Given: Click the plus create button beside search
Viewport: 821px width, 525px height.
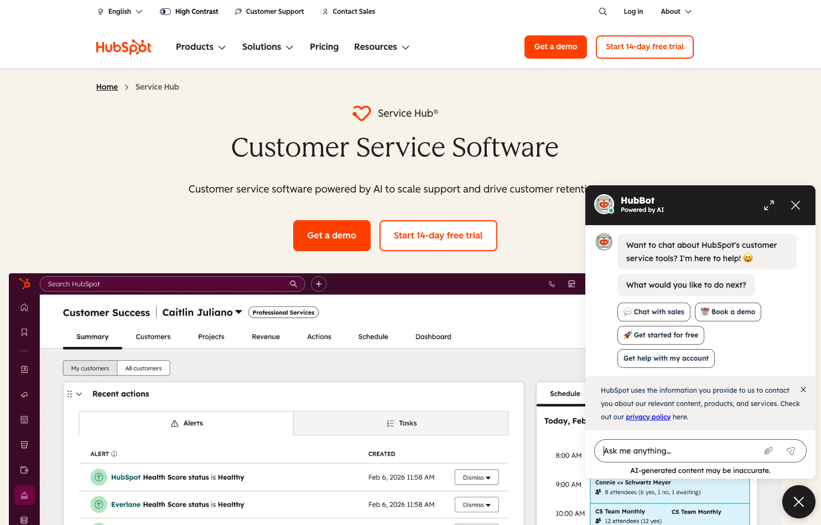Looking at the screenshot, I should click(319, 284).
